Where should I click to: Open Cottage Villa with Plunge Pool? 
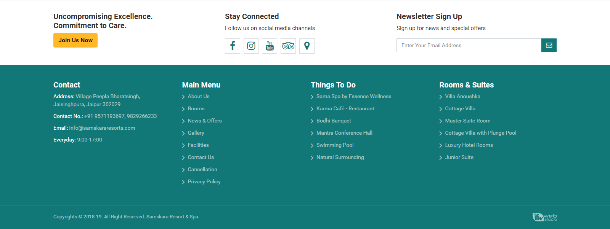[x=480, y=133]
